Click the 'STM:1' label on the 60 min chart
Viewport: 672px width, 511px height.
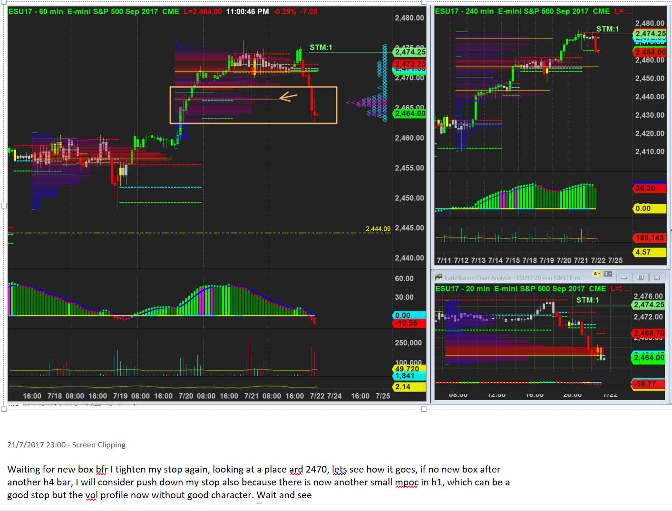pyautogui.click(x=321, y=47)
